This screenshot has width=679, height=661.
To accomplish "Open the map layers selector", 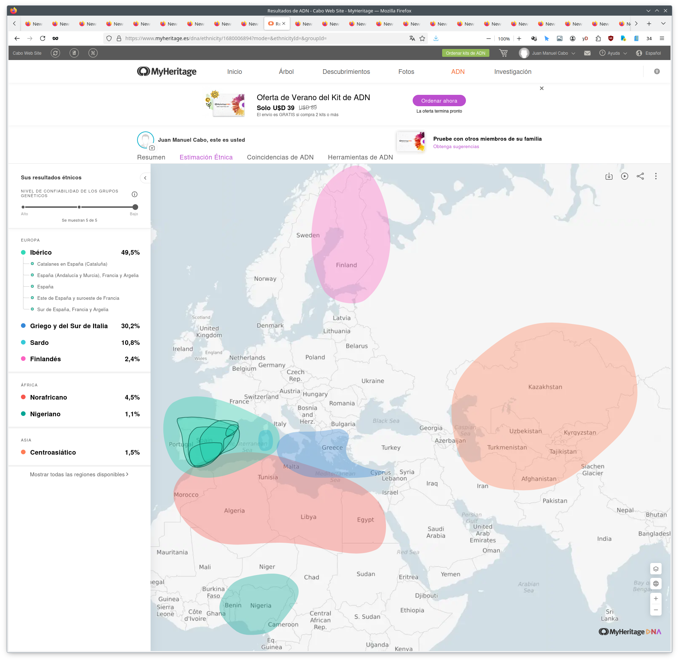I will point(656,569).
